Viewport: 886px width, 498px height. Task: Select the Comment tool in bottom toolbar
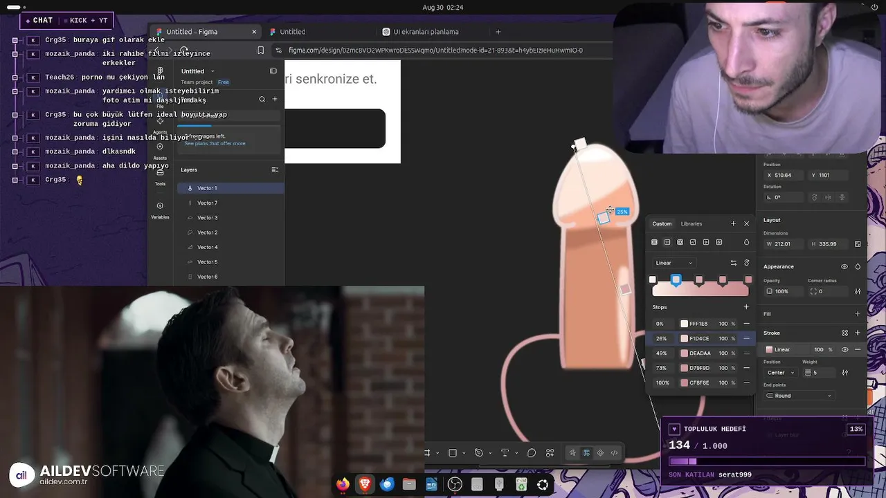(532, 453)
